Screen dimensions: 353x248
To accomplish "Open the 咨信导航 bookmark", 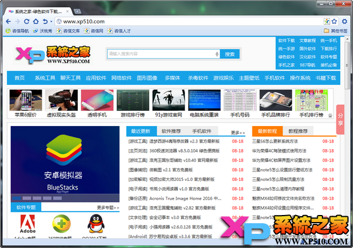I will coord(17,31).
